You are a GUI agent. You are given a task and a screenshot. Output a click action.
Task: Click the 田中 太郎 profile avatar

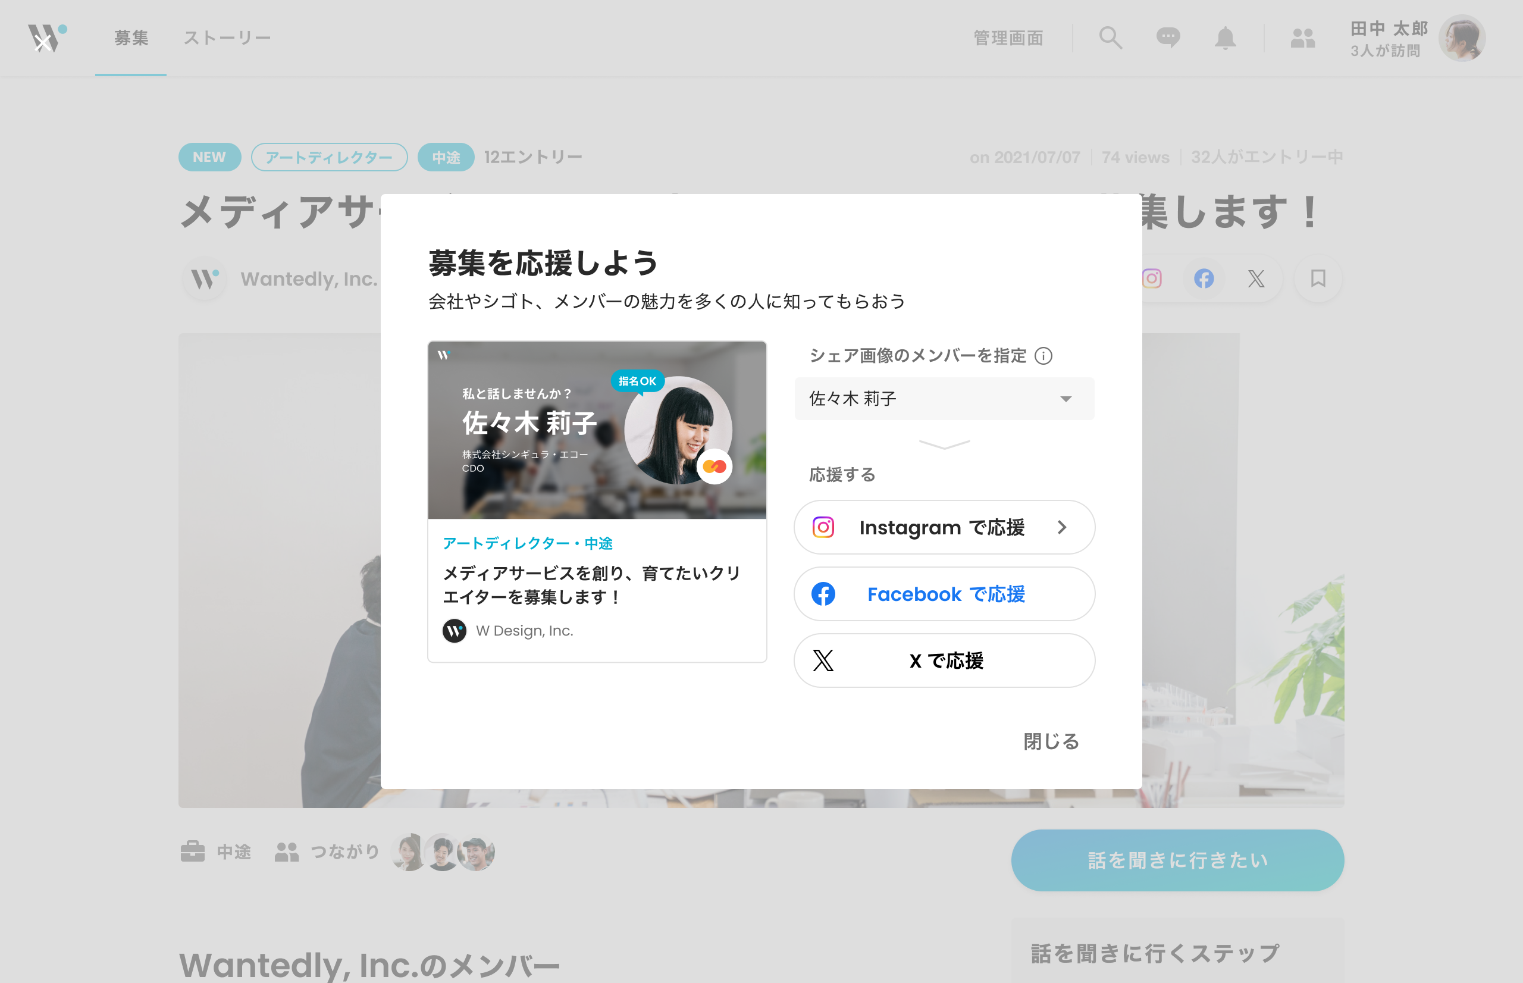(1461, 38)
